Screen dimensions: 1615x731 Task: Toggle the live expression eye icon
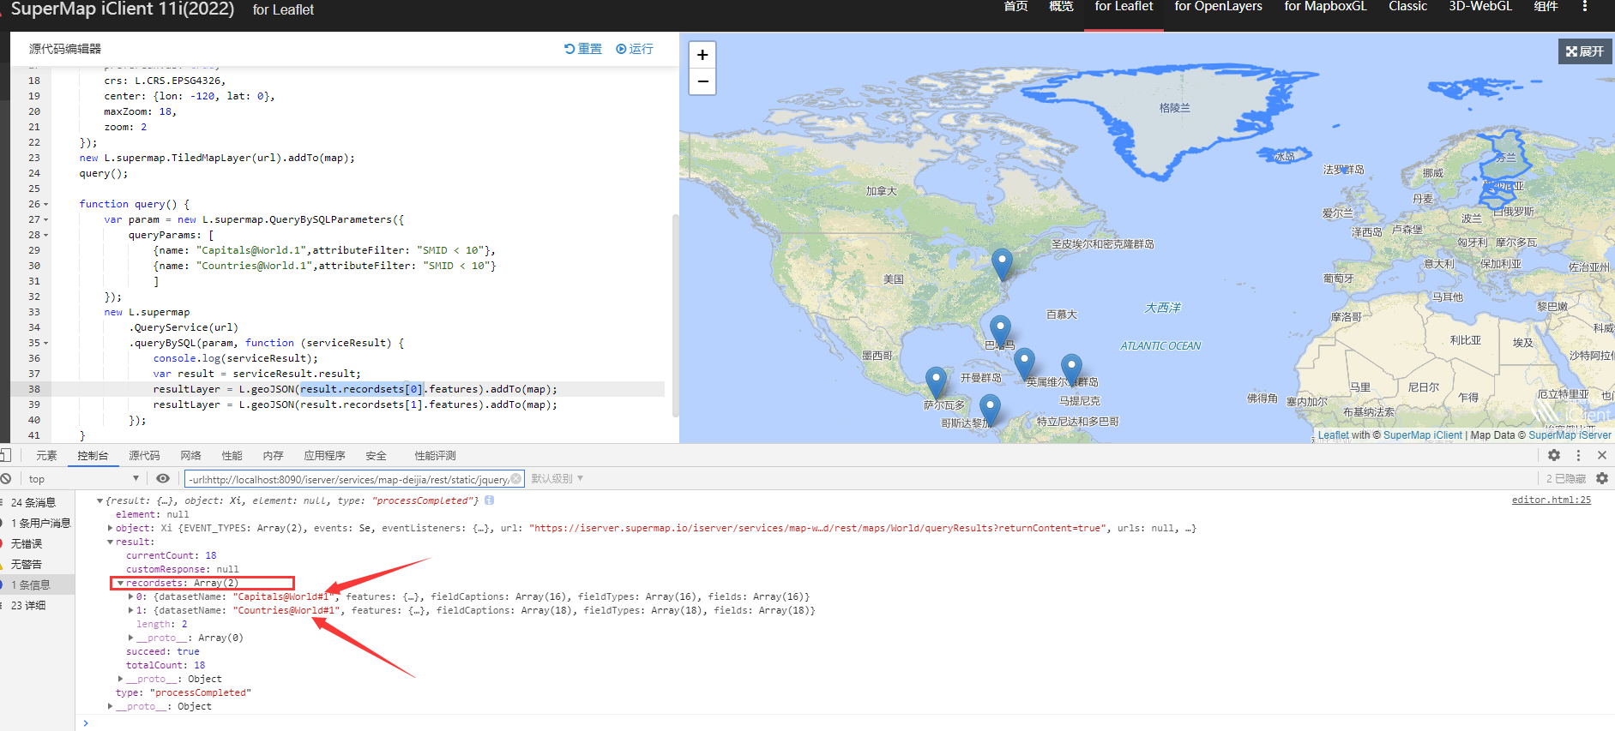[x=163, y=478]
